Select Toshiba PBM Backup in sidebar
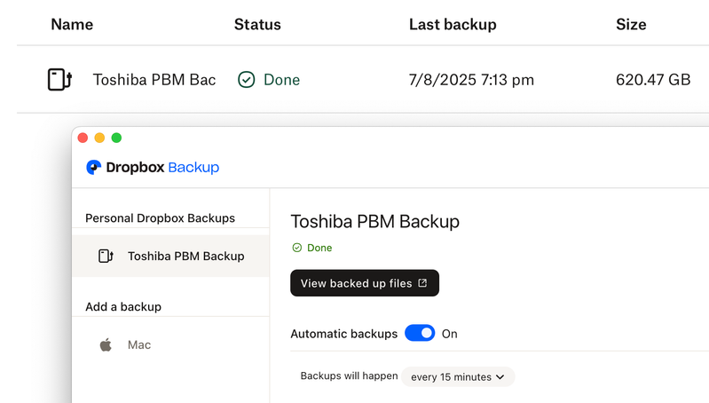Image resolution: width=709 pixels, height=403 pixels. (x=185, y=256)
